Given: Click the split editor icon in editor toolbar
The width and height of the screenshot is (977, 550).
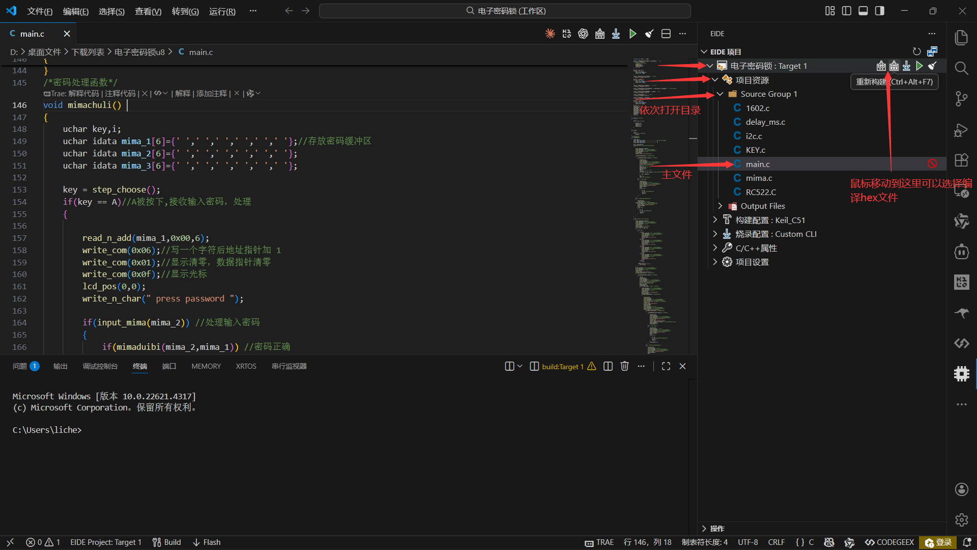Looking at the screenshot, I should point(666,34).
